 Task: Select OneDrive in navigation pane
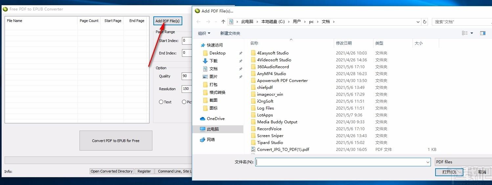pyautogui.click(x=215, y=118)
